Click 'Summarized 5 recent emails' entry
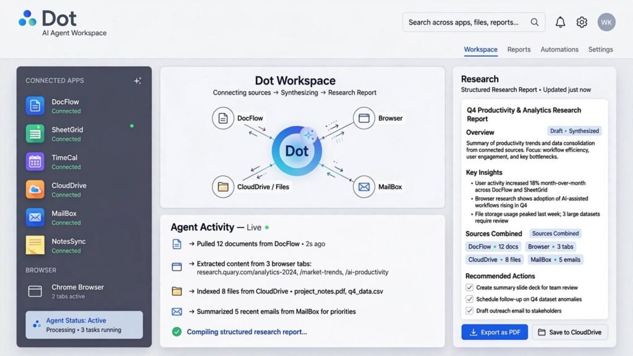Screen dimensions: 633x356 (273, 311)
